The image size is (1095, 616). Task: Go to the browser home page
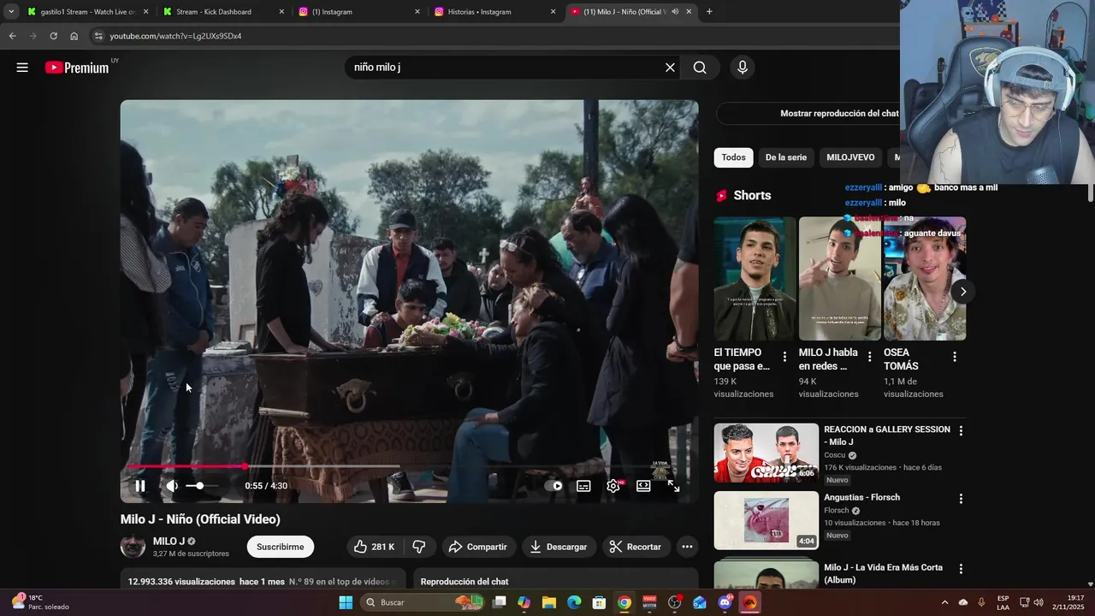tap(74, 36)
